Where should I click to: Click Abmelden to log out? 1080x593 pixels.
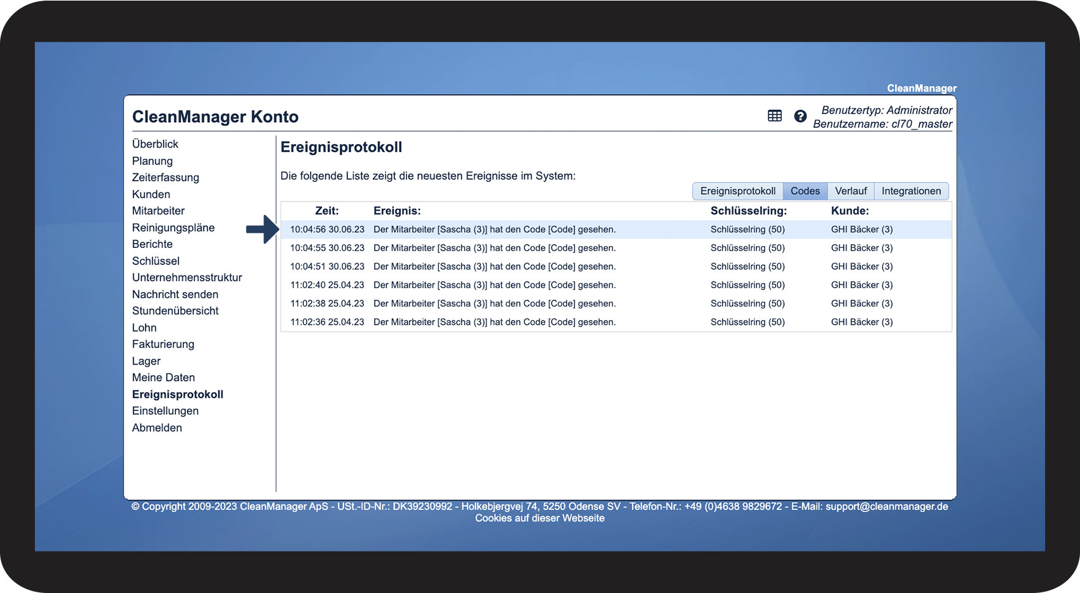[157, 428]
